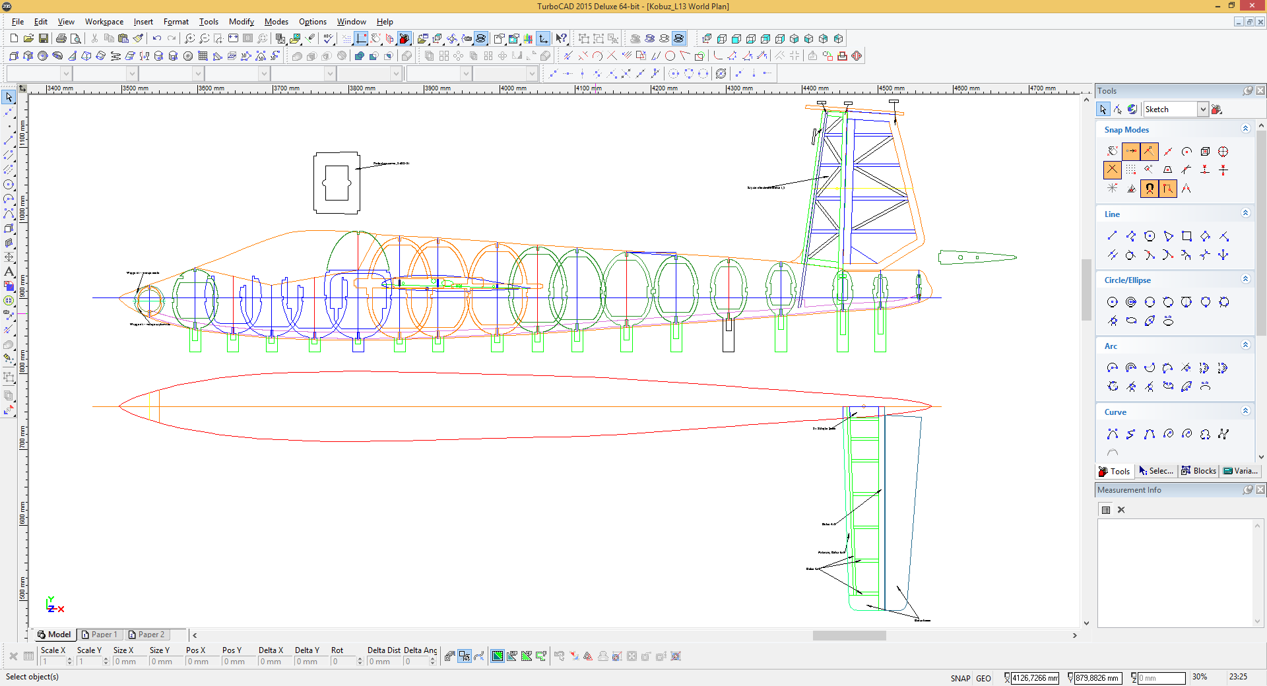The image size is (1267, 686).
Task: Toggle the Grid snap mode
Action: pos(1130,170)
